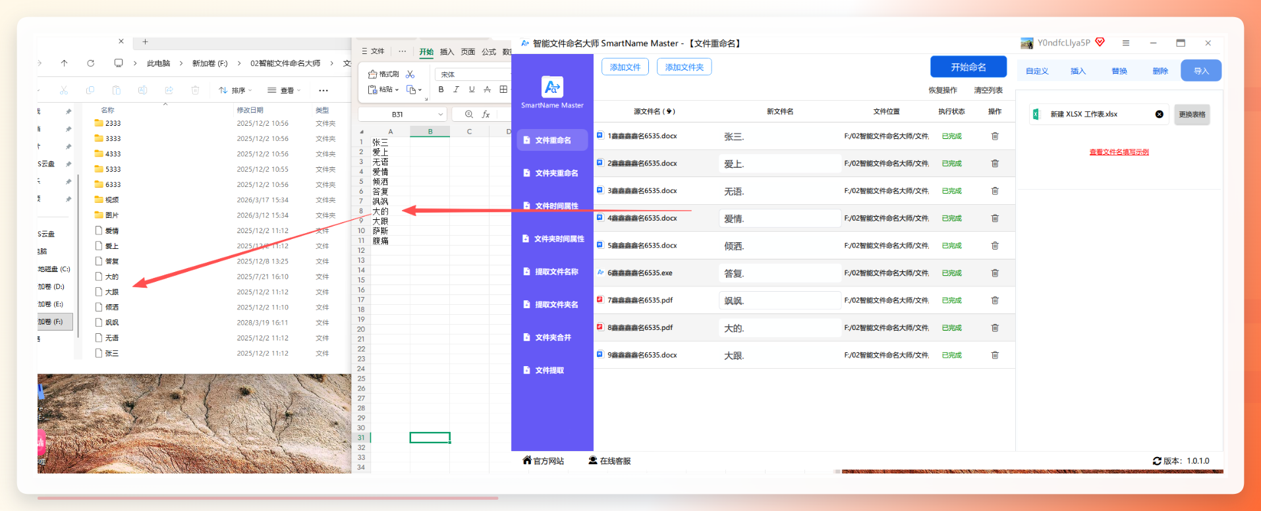This screenshot has width=1261, height=511.
Task: Select 提取文件名称 in sidebar
Action: [552, 272]
